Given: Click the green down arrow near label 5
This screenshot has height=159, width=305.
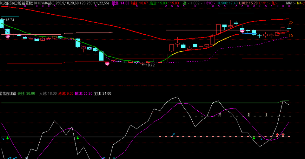Looking at the screenshot, I should (254, 138).
